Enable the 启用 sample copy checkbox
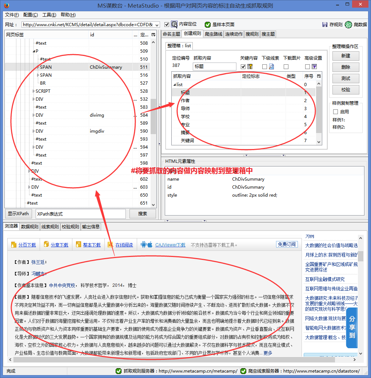Screen dimensions: 371x378 (335, 112)
